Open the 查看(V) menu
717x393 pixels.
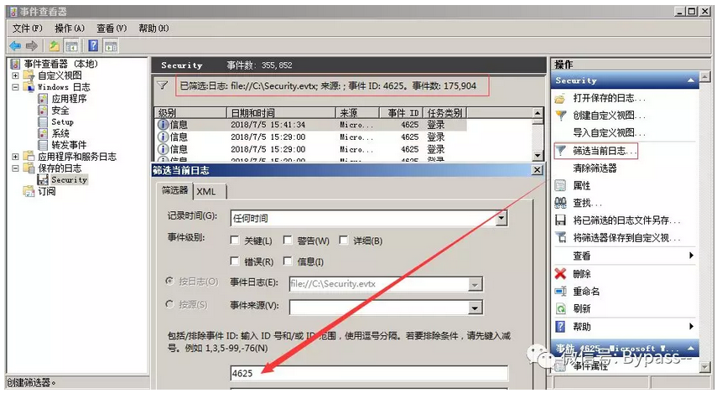112,28
